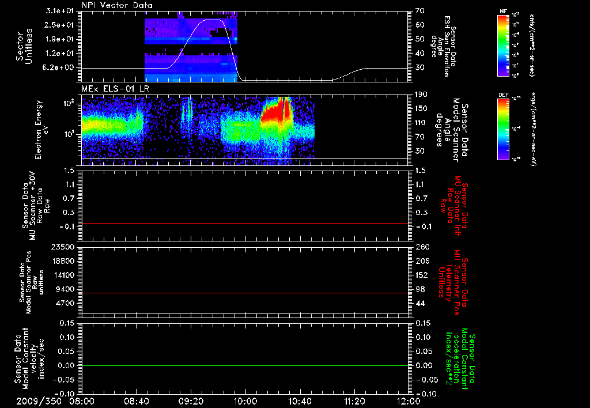Image resolution: width=590 pixels, height=408 pixels.
Task: Click the 18800 scanner position axis value
Action: tap(62, 261)
